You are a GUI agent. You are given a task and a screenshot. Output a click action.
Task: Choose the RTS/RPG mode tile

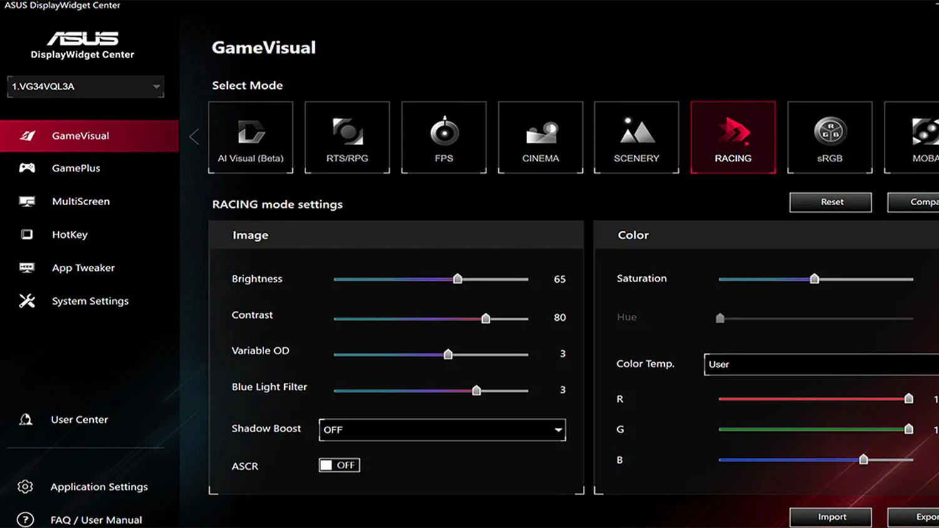point(347,137)
